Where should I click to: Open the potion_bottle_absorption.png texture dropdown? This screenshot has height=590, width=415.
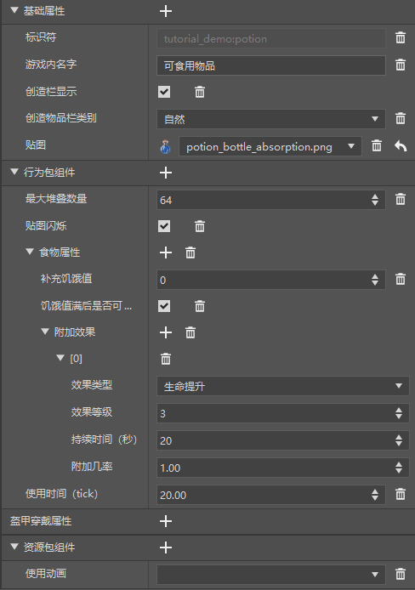pyautogui.click(x=270, y=146)
